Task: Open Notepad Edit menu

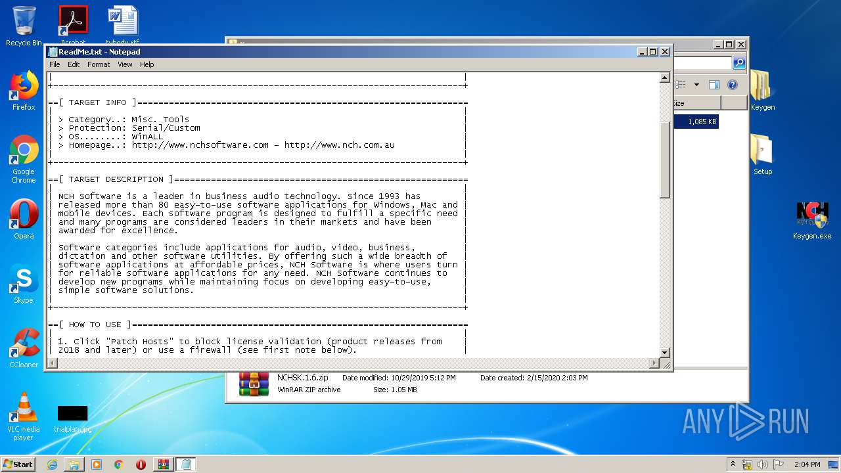Action: pyautogui.click(x=74, y=64)
